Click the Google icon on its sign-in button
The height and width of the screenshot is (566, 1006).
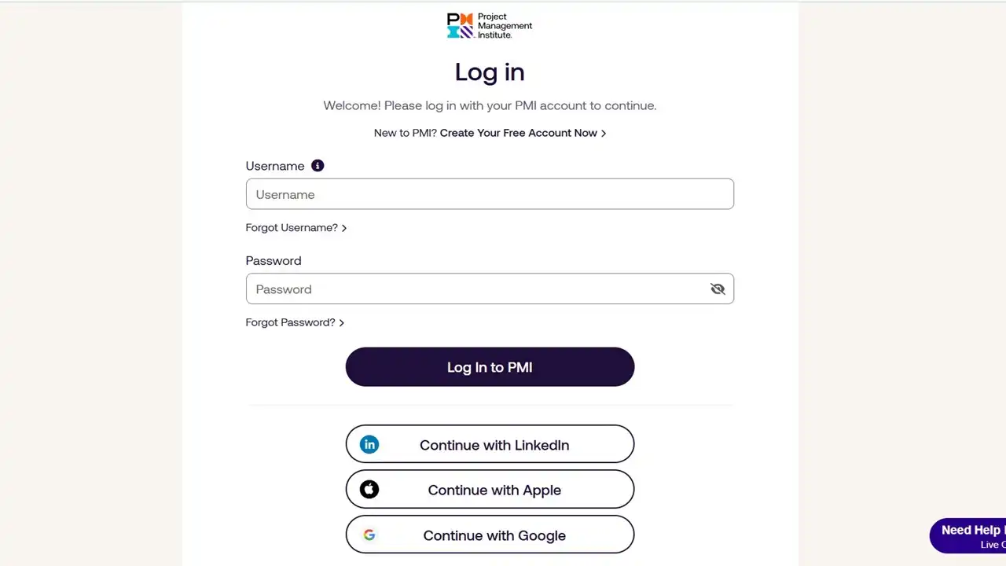click(x=369, y=535)
